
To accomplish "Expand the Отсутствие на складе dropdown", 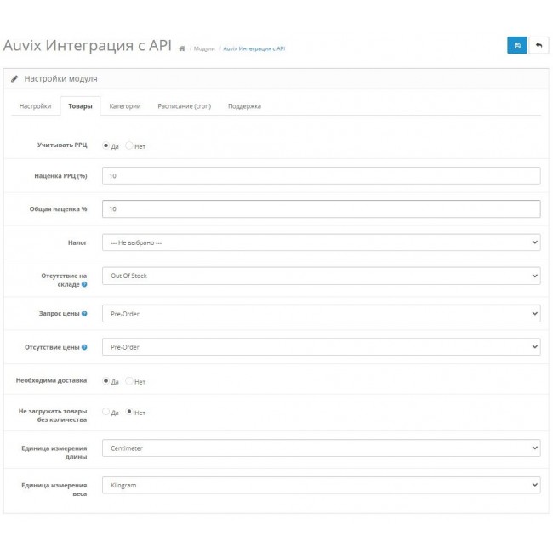I will pyautogui.click(x=321, y=276).
